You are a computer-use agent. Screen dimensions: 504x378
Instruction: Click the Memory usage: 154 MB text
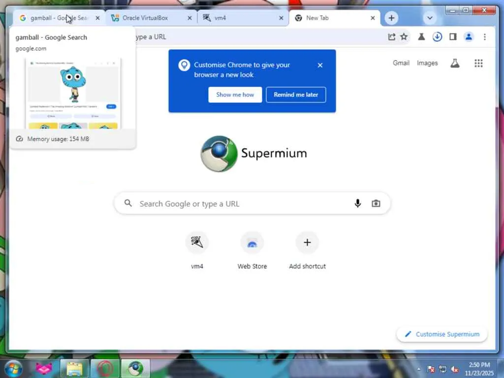point(58,139)
